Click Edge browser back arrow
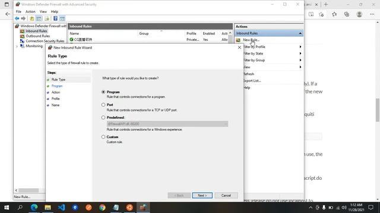Image resolution: width=380 pixels, height=213 pixels. coord(8,14)
